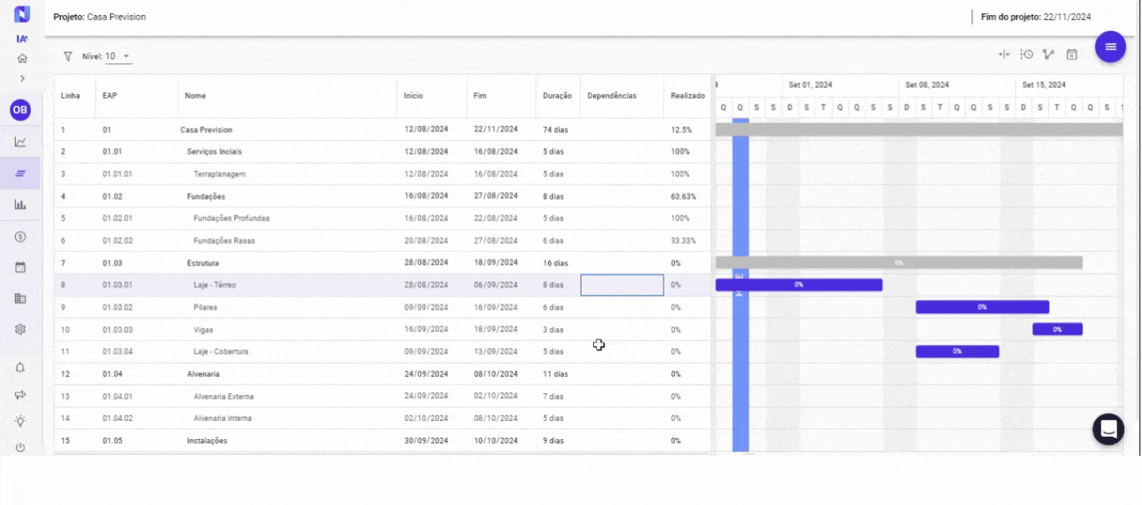Open the bar chart reports icon
The width and height of the screenshot is (1142, 505).
(21, 205)
